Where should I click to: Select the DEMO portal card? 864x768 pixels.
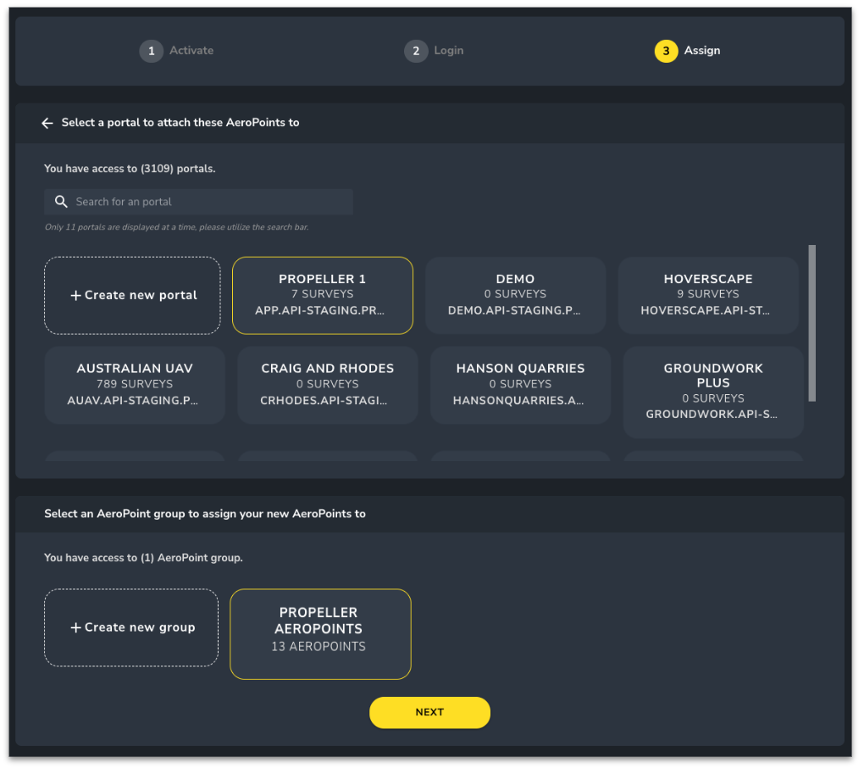point(515,294)
